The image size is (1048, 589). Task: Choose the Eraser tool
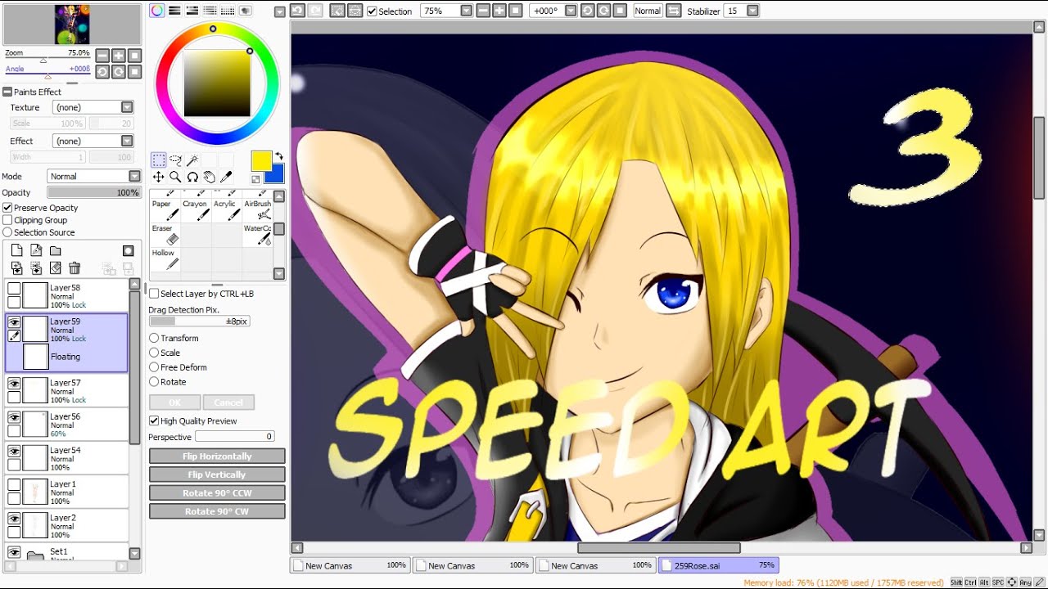coord(165,235)
